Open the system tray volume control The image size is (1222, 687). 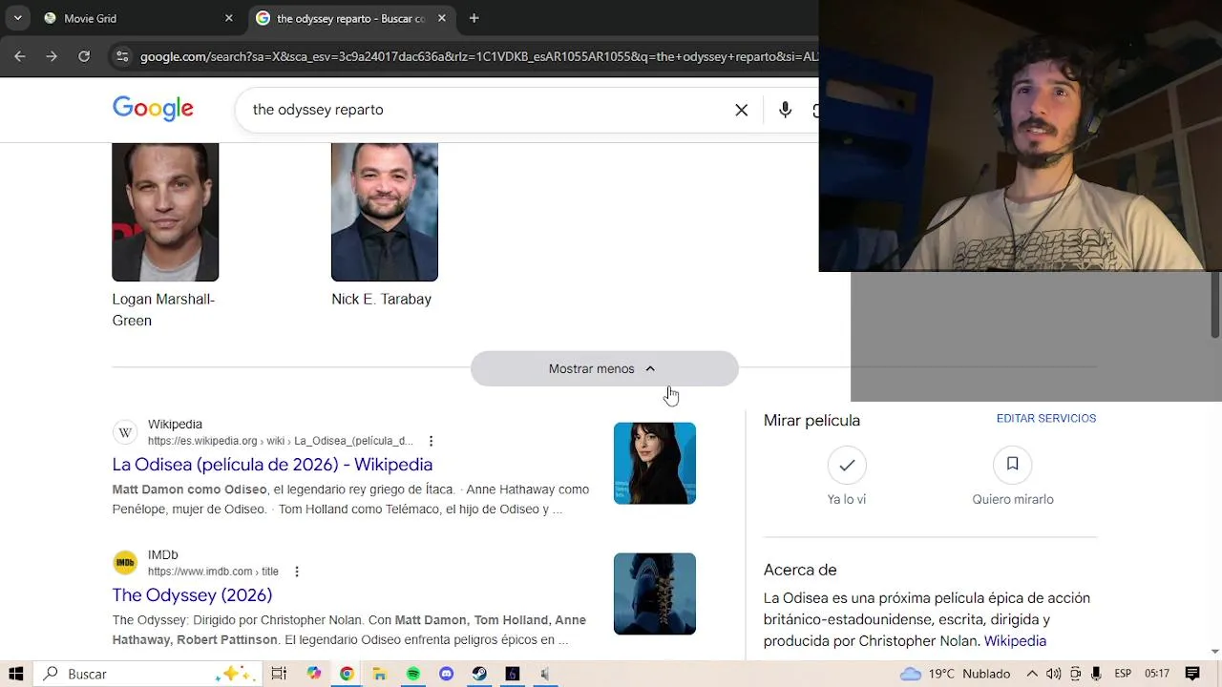point(1054,674)
